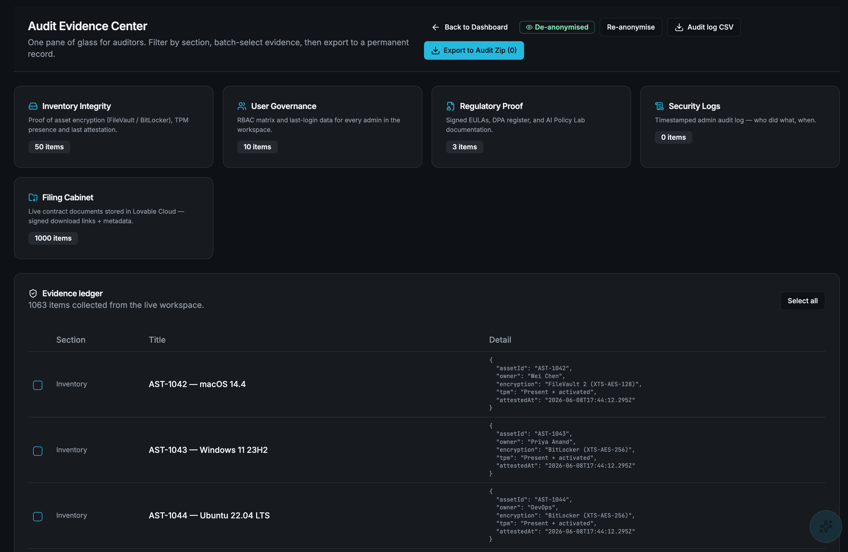Click the 1000 items badge
This screenshot has height=552, width=848.
[x=53, y=238]
